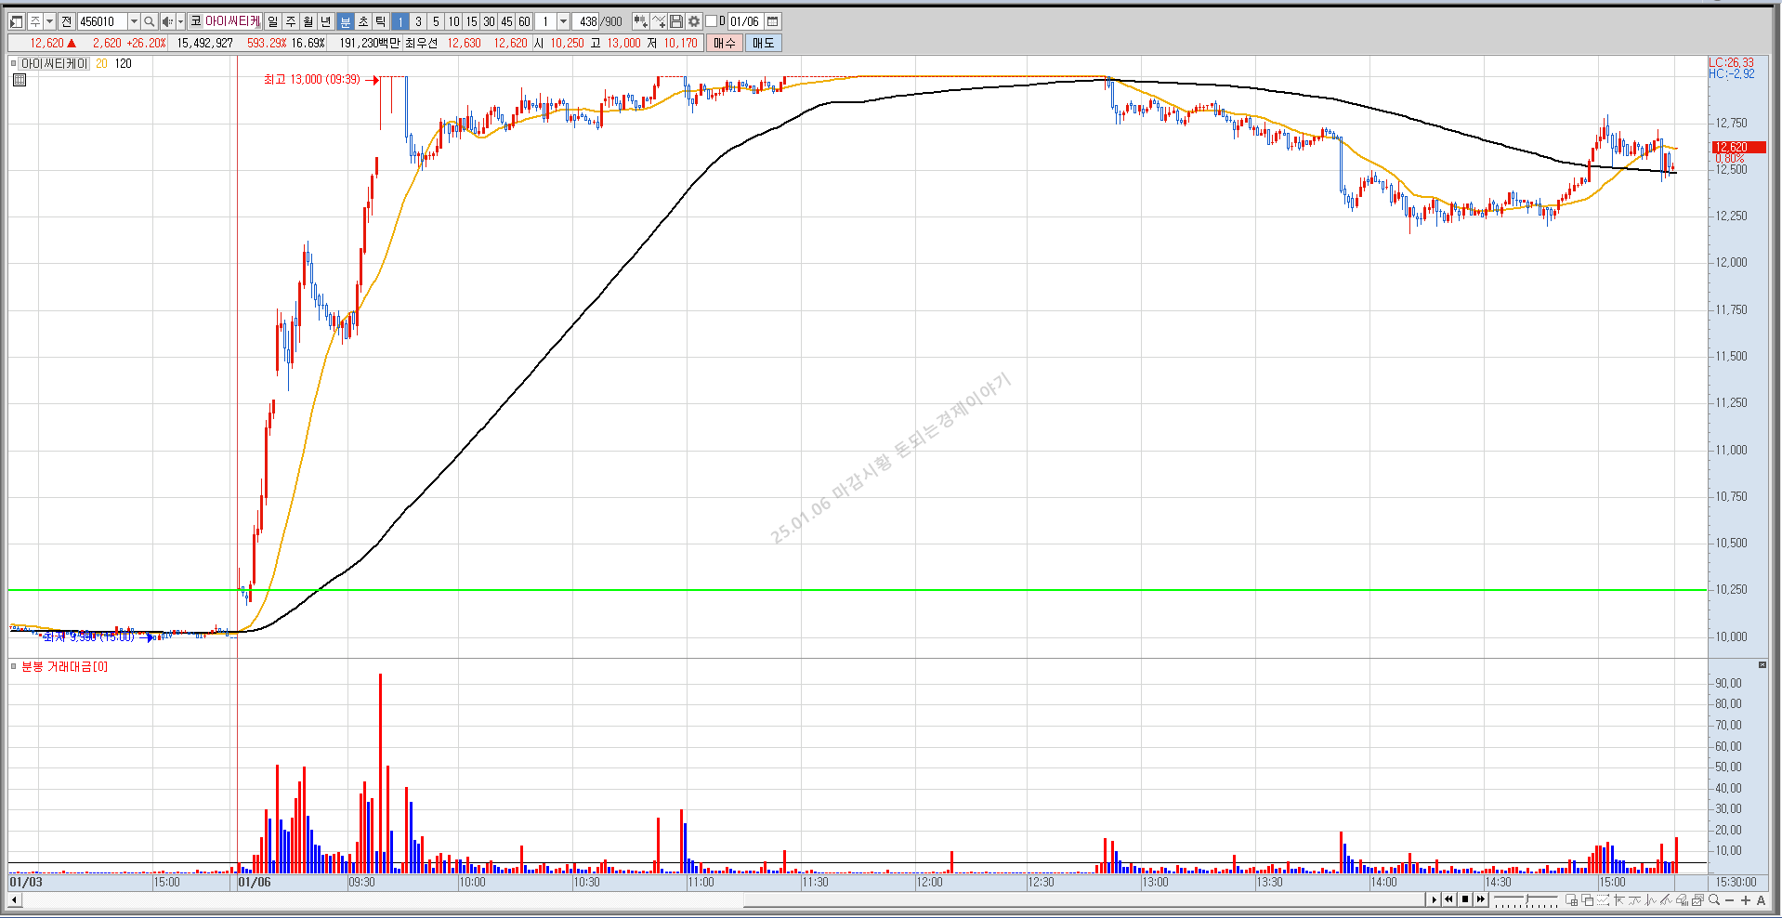Toggle the 일 daily chart button
The width and height of the screenshot is (1782, 918).
[x=272, y=21]
